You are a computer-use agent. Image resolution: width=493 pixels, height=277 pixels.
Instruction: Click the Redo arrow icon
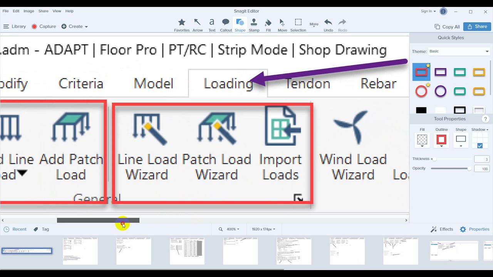click(x=342, y=22)
